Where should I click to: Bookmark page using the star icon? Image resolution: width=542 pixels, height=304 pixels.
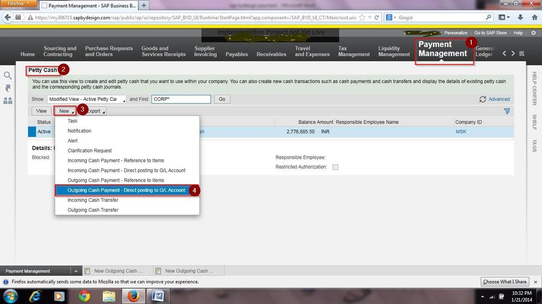click(363, 17)
